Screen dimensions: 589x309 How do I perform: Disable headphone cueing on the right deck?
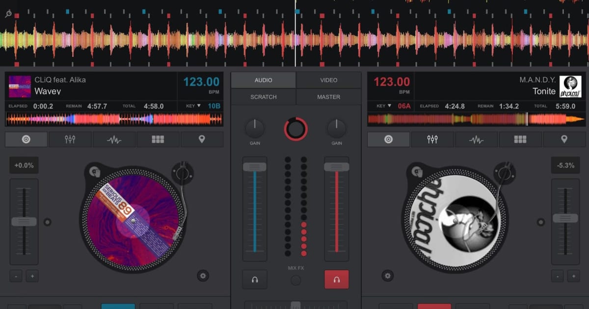pos(337,280)
